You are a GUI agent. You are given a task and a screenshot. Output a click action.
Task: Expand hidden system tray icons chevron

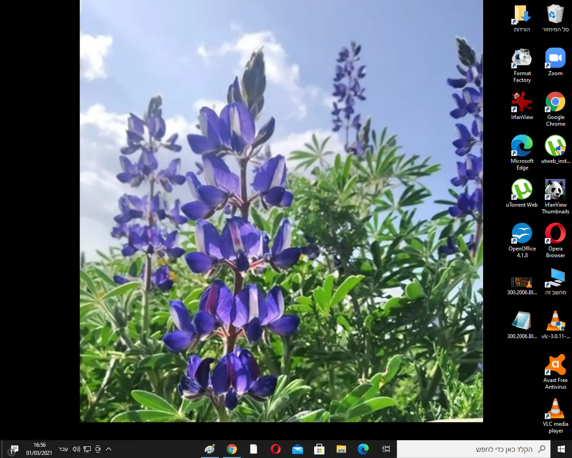click(x=109, y=449)
